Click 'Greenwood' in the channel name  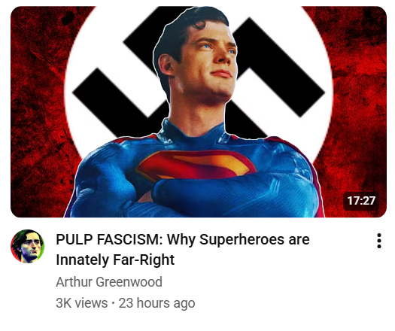pyautogui.click(x=129, y=281)
